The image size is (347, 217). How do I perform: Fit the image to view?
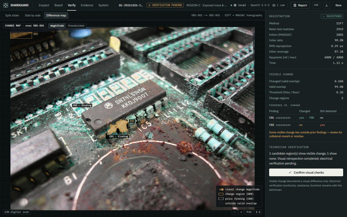(x=249, y=212)
